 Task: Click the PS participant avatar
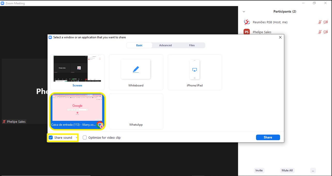pyautogui.click(x=247, y=32)
